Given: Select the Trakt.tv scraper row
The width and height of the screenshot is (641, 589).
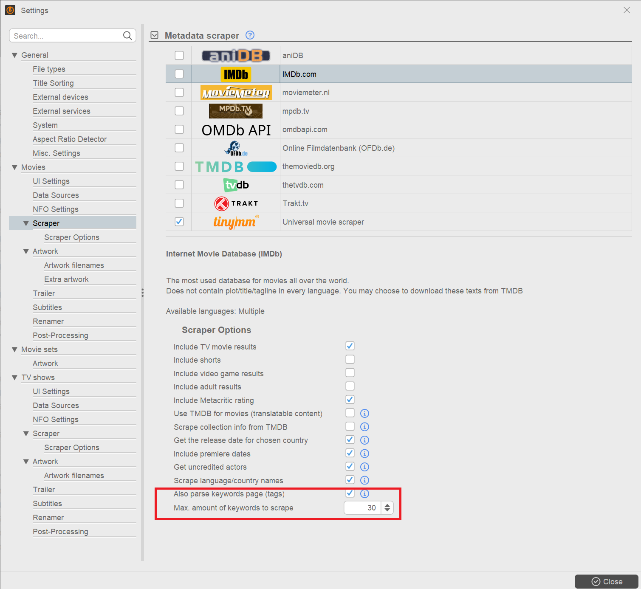Looking at the screenshot, I should [x=399, y=203].
